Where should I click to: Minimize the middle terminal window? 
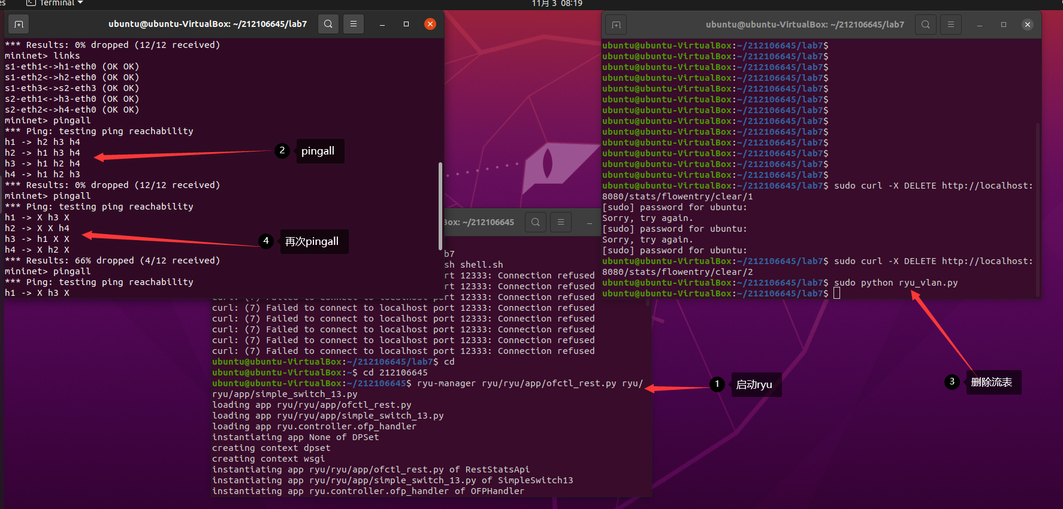(590, 223)
